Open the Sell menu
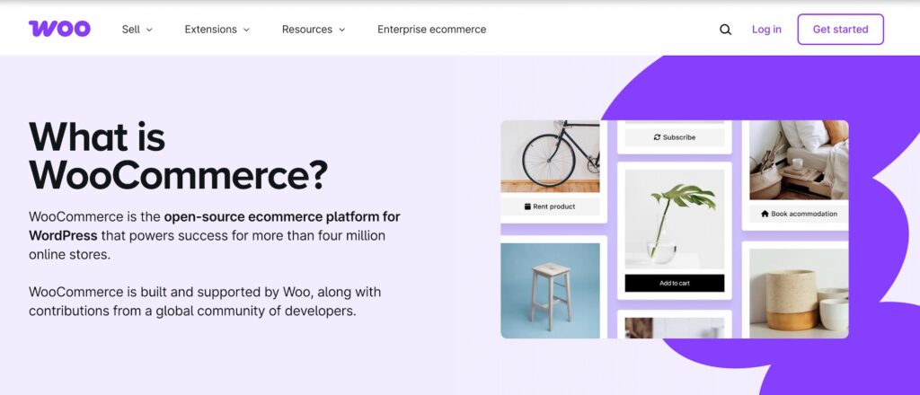Image resolution: width=920 pixels, height=395 pixels. pyautogui.click(x=137, y=30)
